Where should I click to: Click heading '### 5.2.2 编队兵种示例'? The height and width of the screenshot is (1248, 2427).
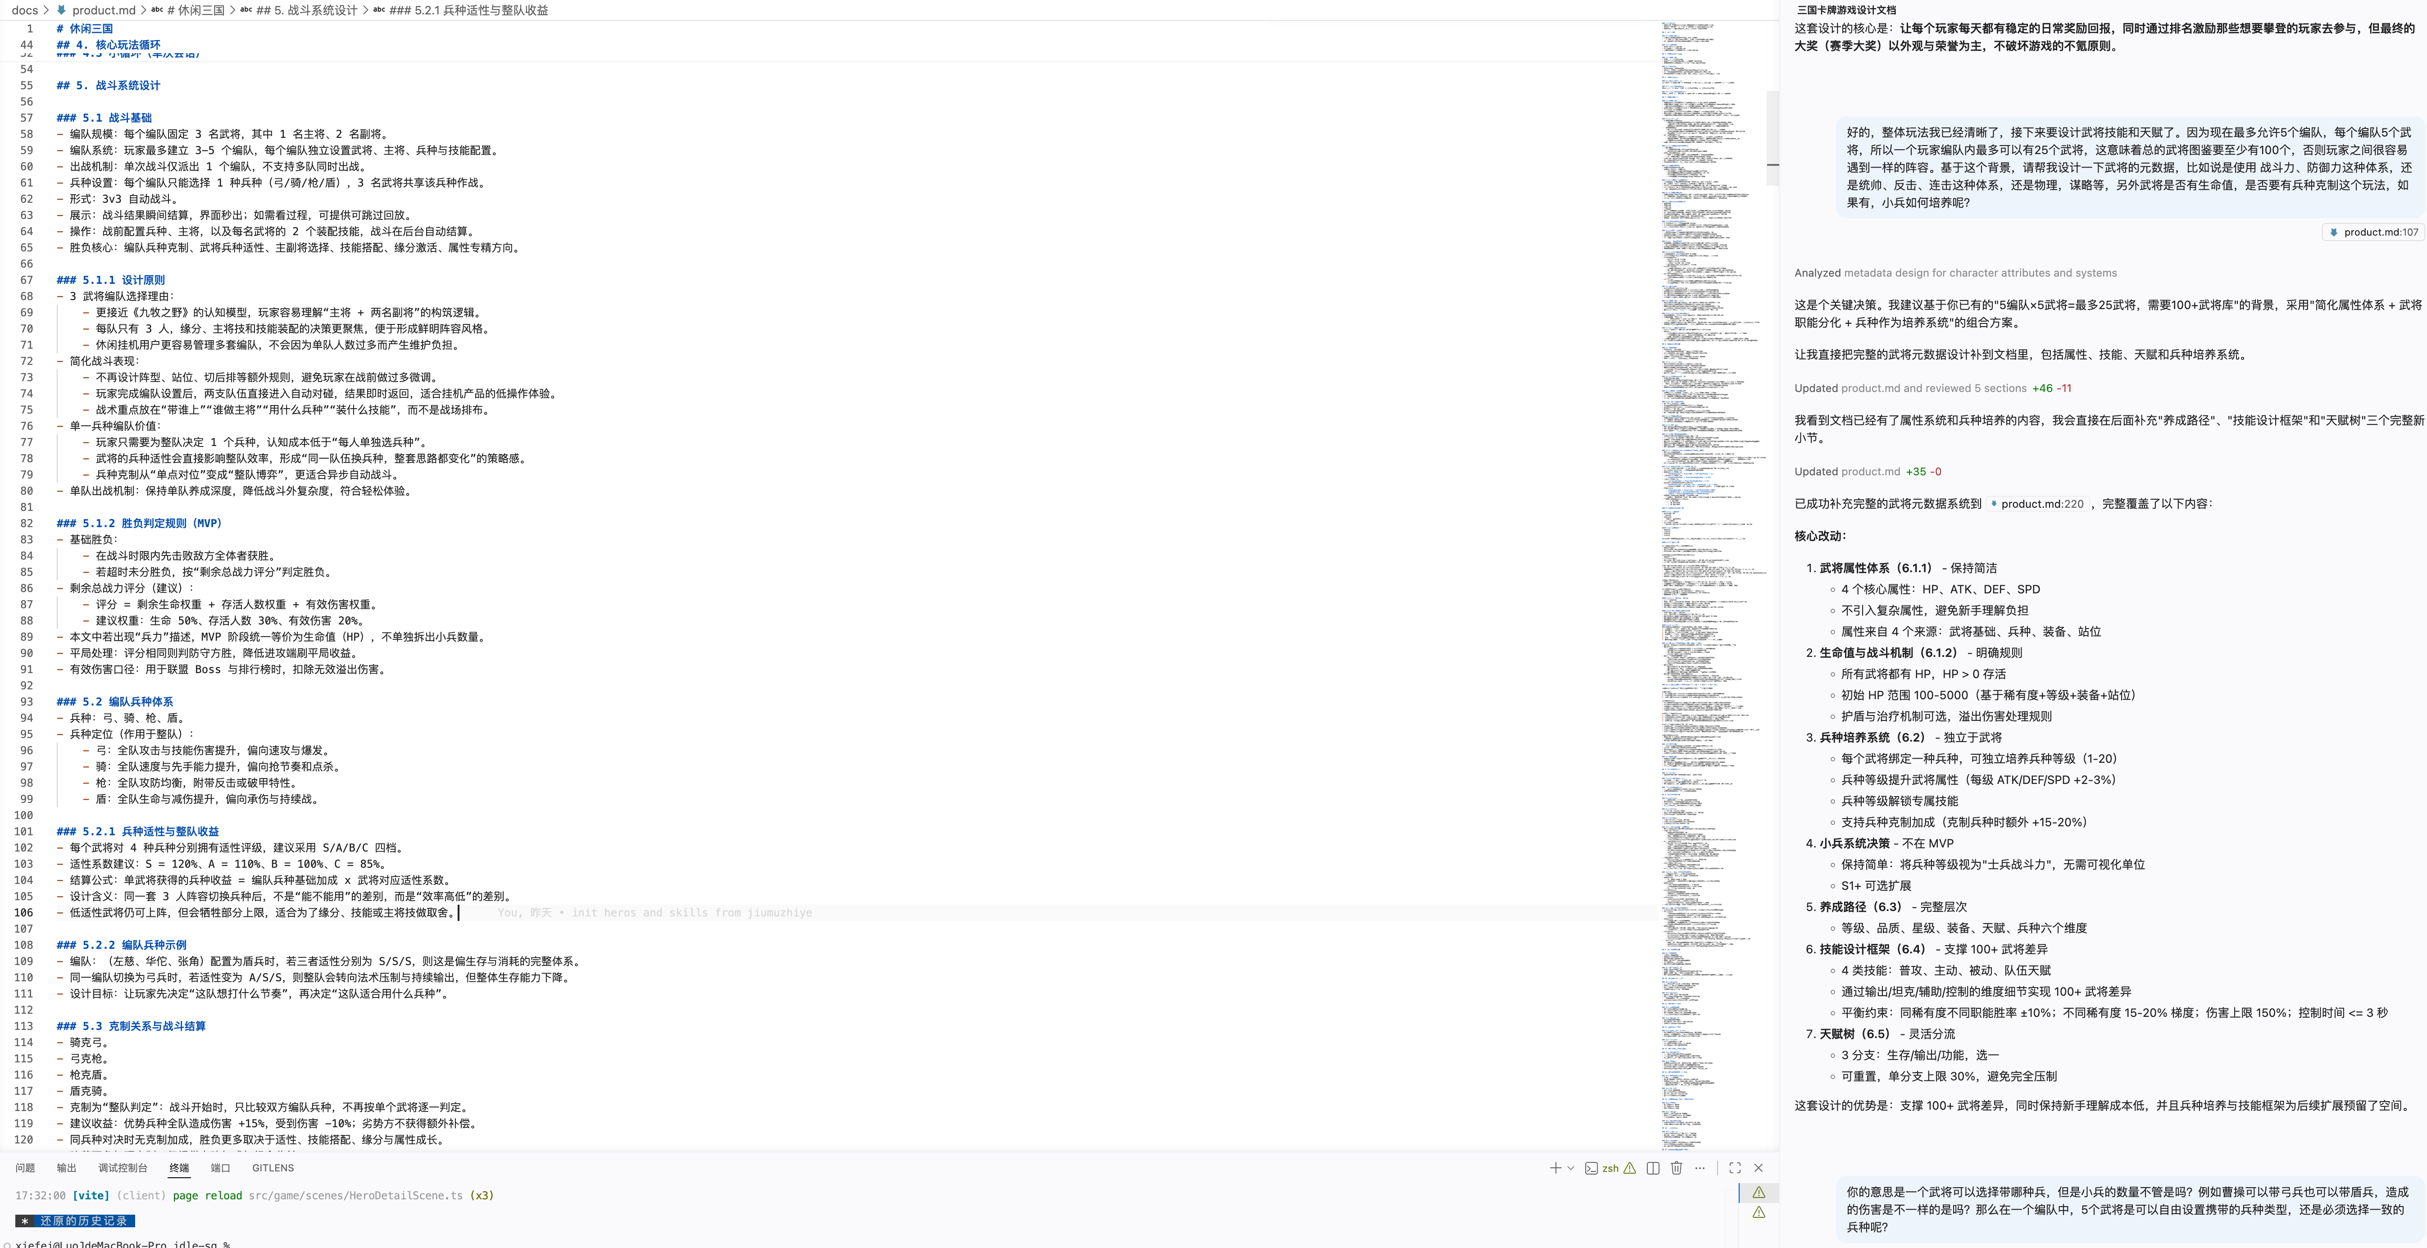click(x=122, y=945)
